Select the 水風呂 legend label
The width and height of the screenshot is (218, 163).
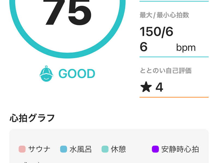tap(81, 149)
